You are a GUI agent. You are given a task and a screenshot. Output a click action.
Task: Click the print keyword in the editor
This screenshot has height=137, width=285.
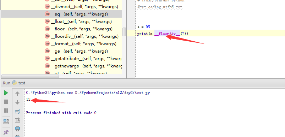point(143,34)
